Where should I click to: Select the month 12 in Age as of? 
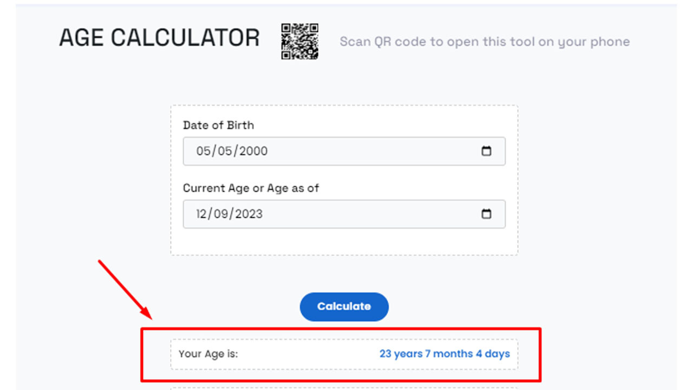pos(202,214)
